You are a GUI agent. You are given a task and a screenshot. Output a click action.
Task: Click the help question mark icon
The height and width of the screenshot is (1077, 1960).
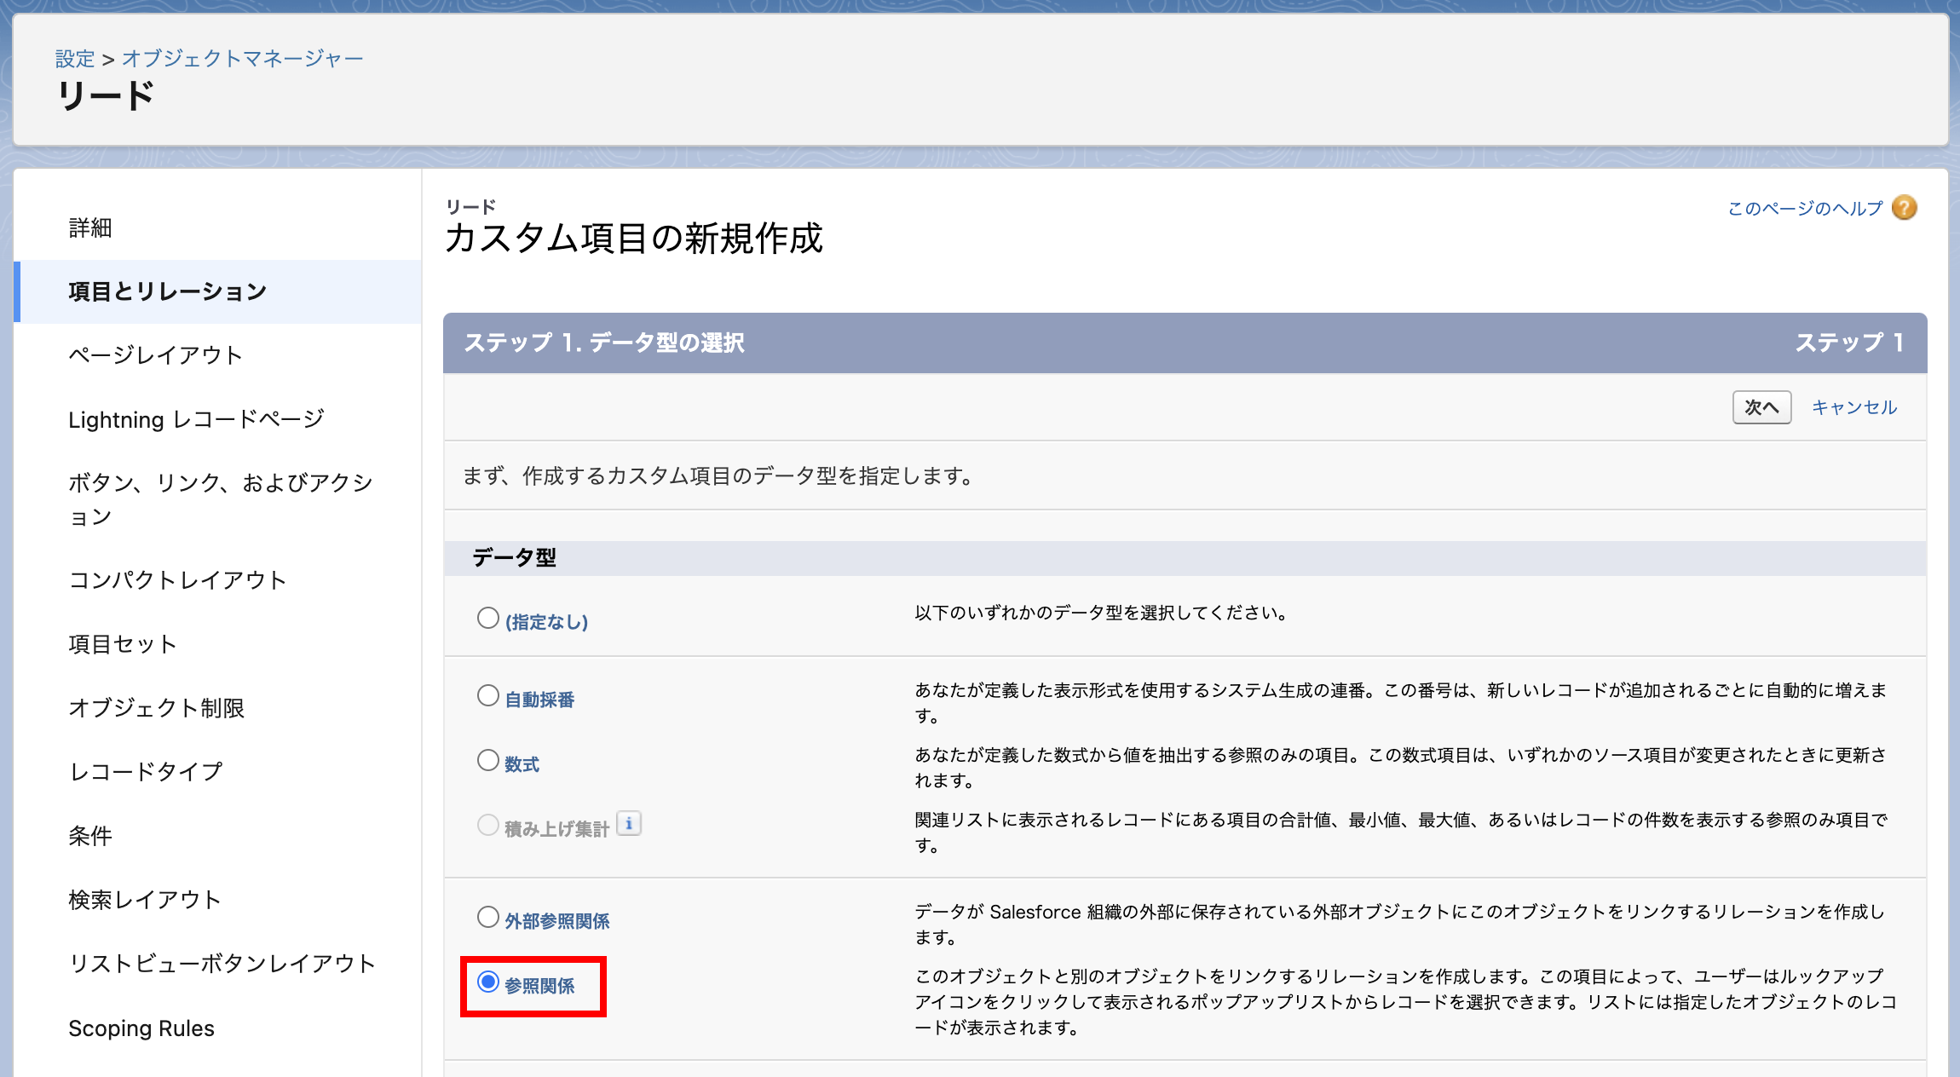[x=1904, y=208]
